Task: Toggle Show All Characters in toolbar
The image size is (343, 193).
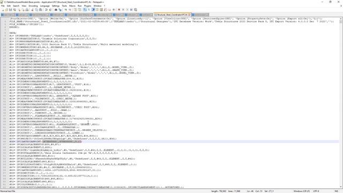Action: pos(89,10)
